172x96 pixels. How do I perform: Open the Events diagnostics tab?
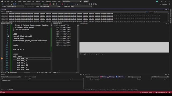click(87, 54)
